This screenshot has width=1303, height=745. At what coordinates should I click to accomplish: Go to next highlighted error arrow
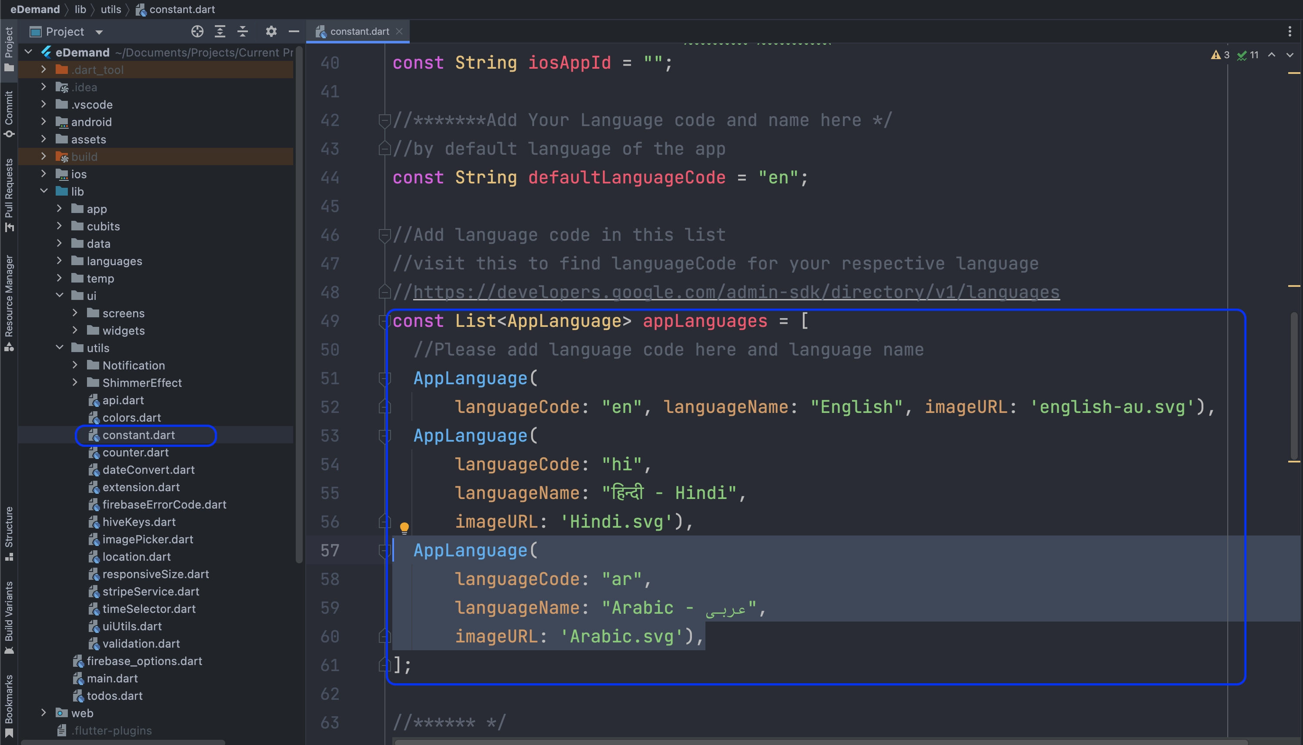pyautogui.click(x=1290, y=55)
